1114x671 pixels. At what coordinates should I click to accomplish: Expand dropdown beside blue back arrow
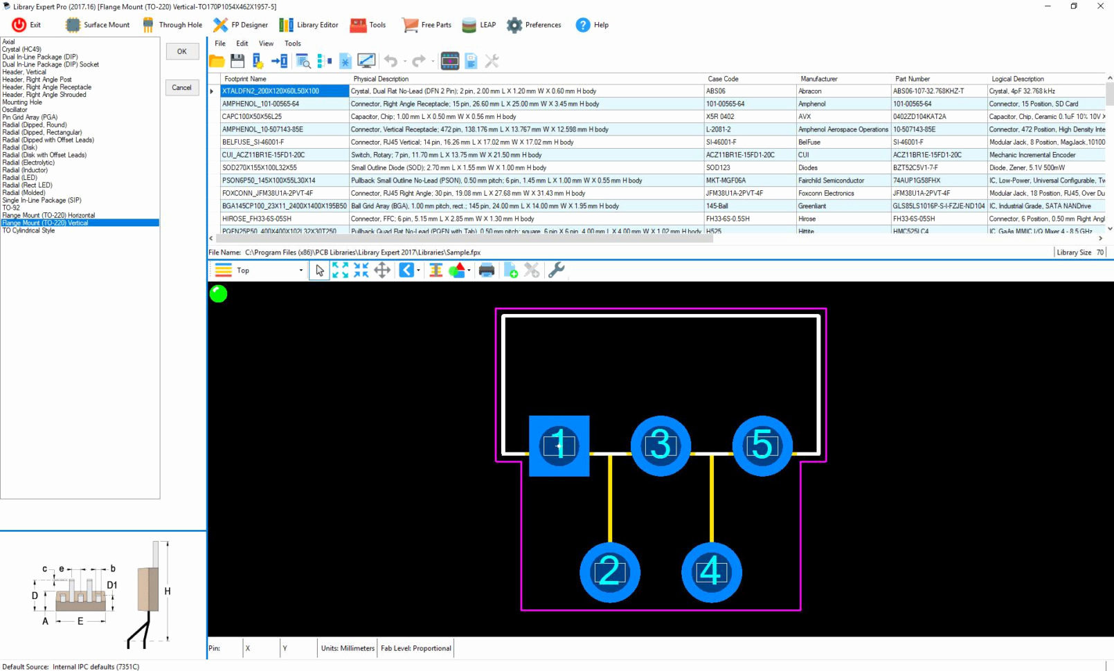pos(418,270)
